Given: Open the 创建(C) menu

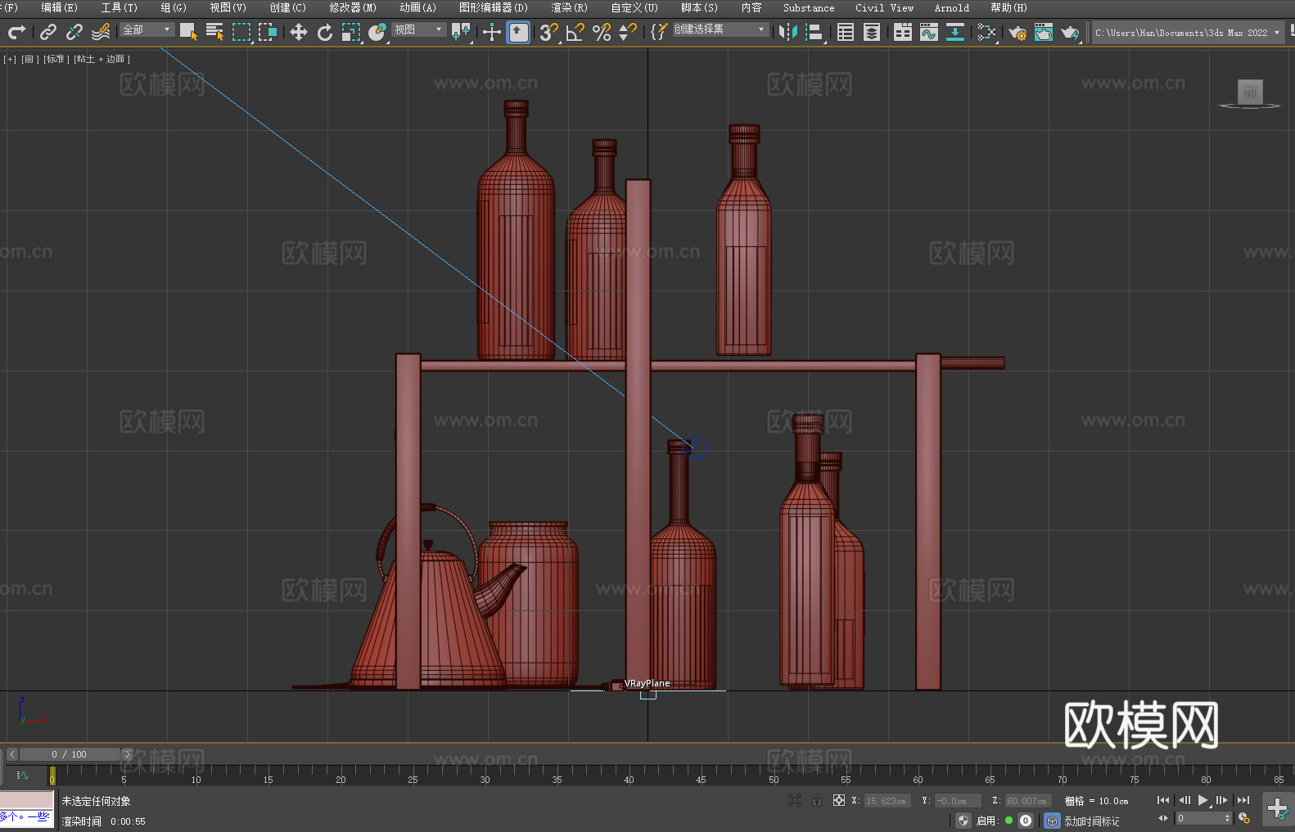Looking at the screenshot, I should click(288, 7).
